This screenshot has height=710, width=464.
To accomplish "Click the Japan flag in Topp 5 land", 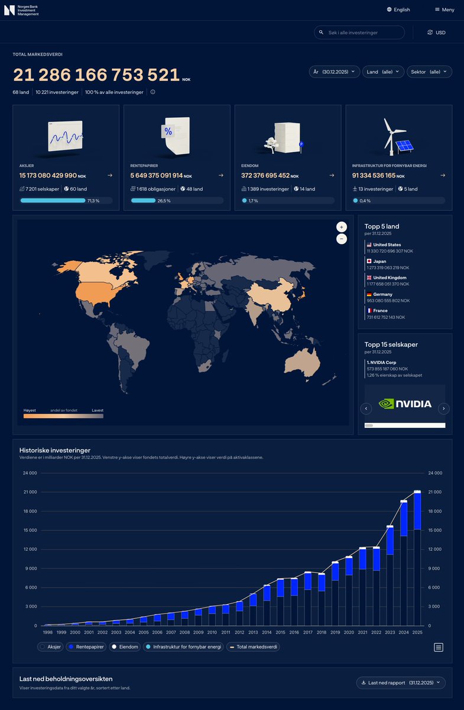I will (x=369, y=261).
